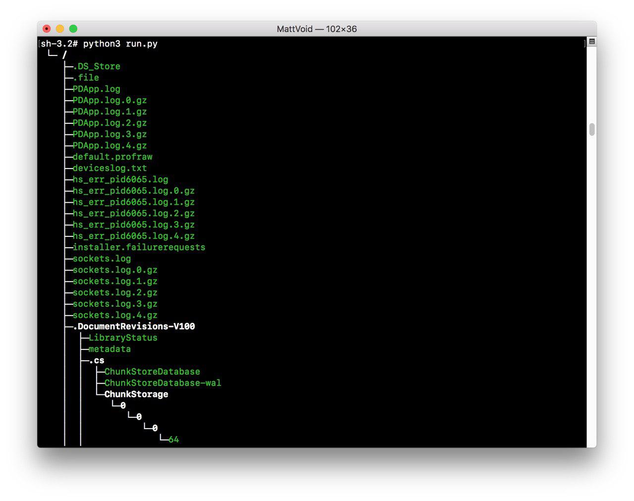634x501 pixels.
Task: Click the vertical scrollbar thumb
Action: pos(592,129)
